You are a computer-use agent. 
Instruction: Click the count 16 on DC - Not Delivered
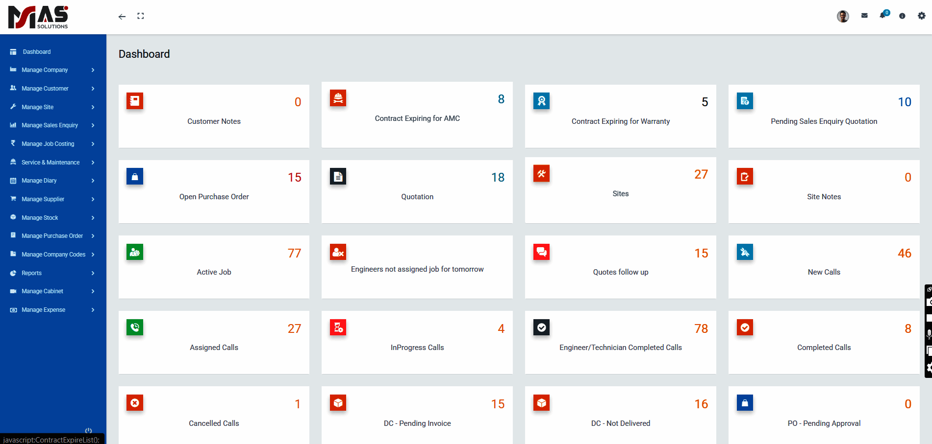[x=701, y=404]
